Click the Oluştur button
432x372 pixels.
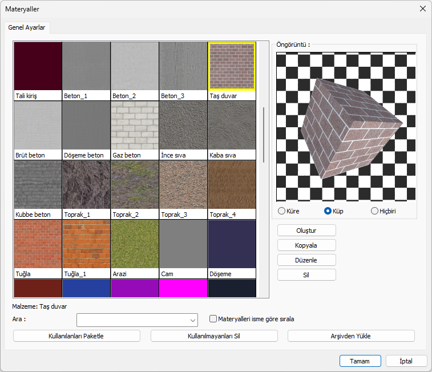(x=306, y=231)
